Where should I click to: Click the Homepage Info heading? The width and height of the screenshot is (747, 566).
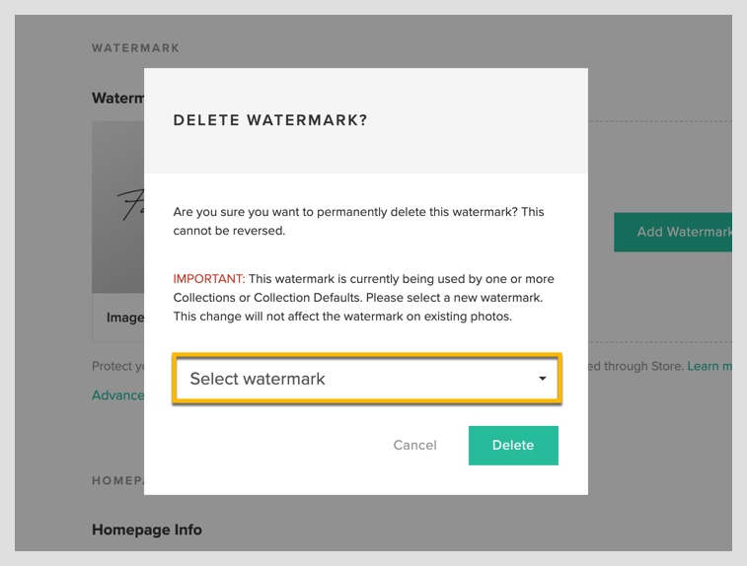coord(147,530)
